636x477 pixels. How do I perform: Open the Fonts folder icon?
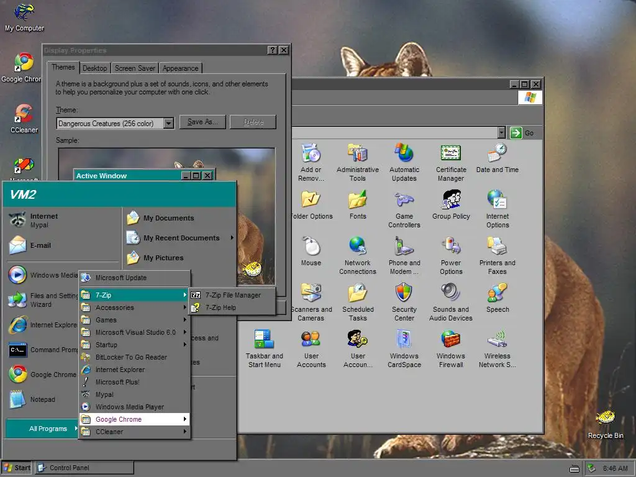357,205
